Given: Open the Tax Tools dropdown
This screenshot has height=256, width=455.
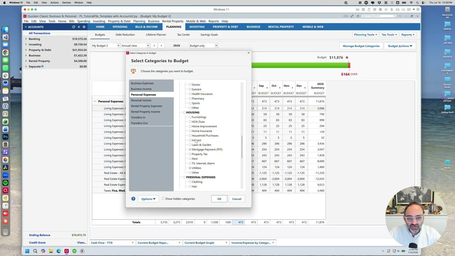Looking at the screenshot, I should tap(389, 34).
